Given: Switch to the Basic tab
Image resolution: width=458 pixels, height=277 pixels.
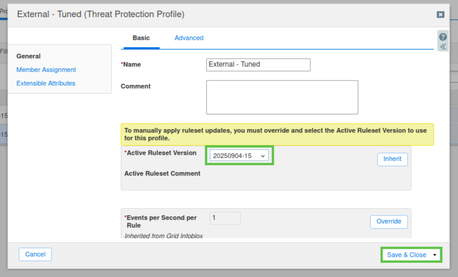Looking at the screenshot, I should (x=141, y=38).
